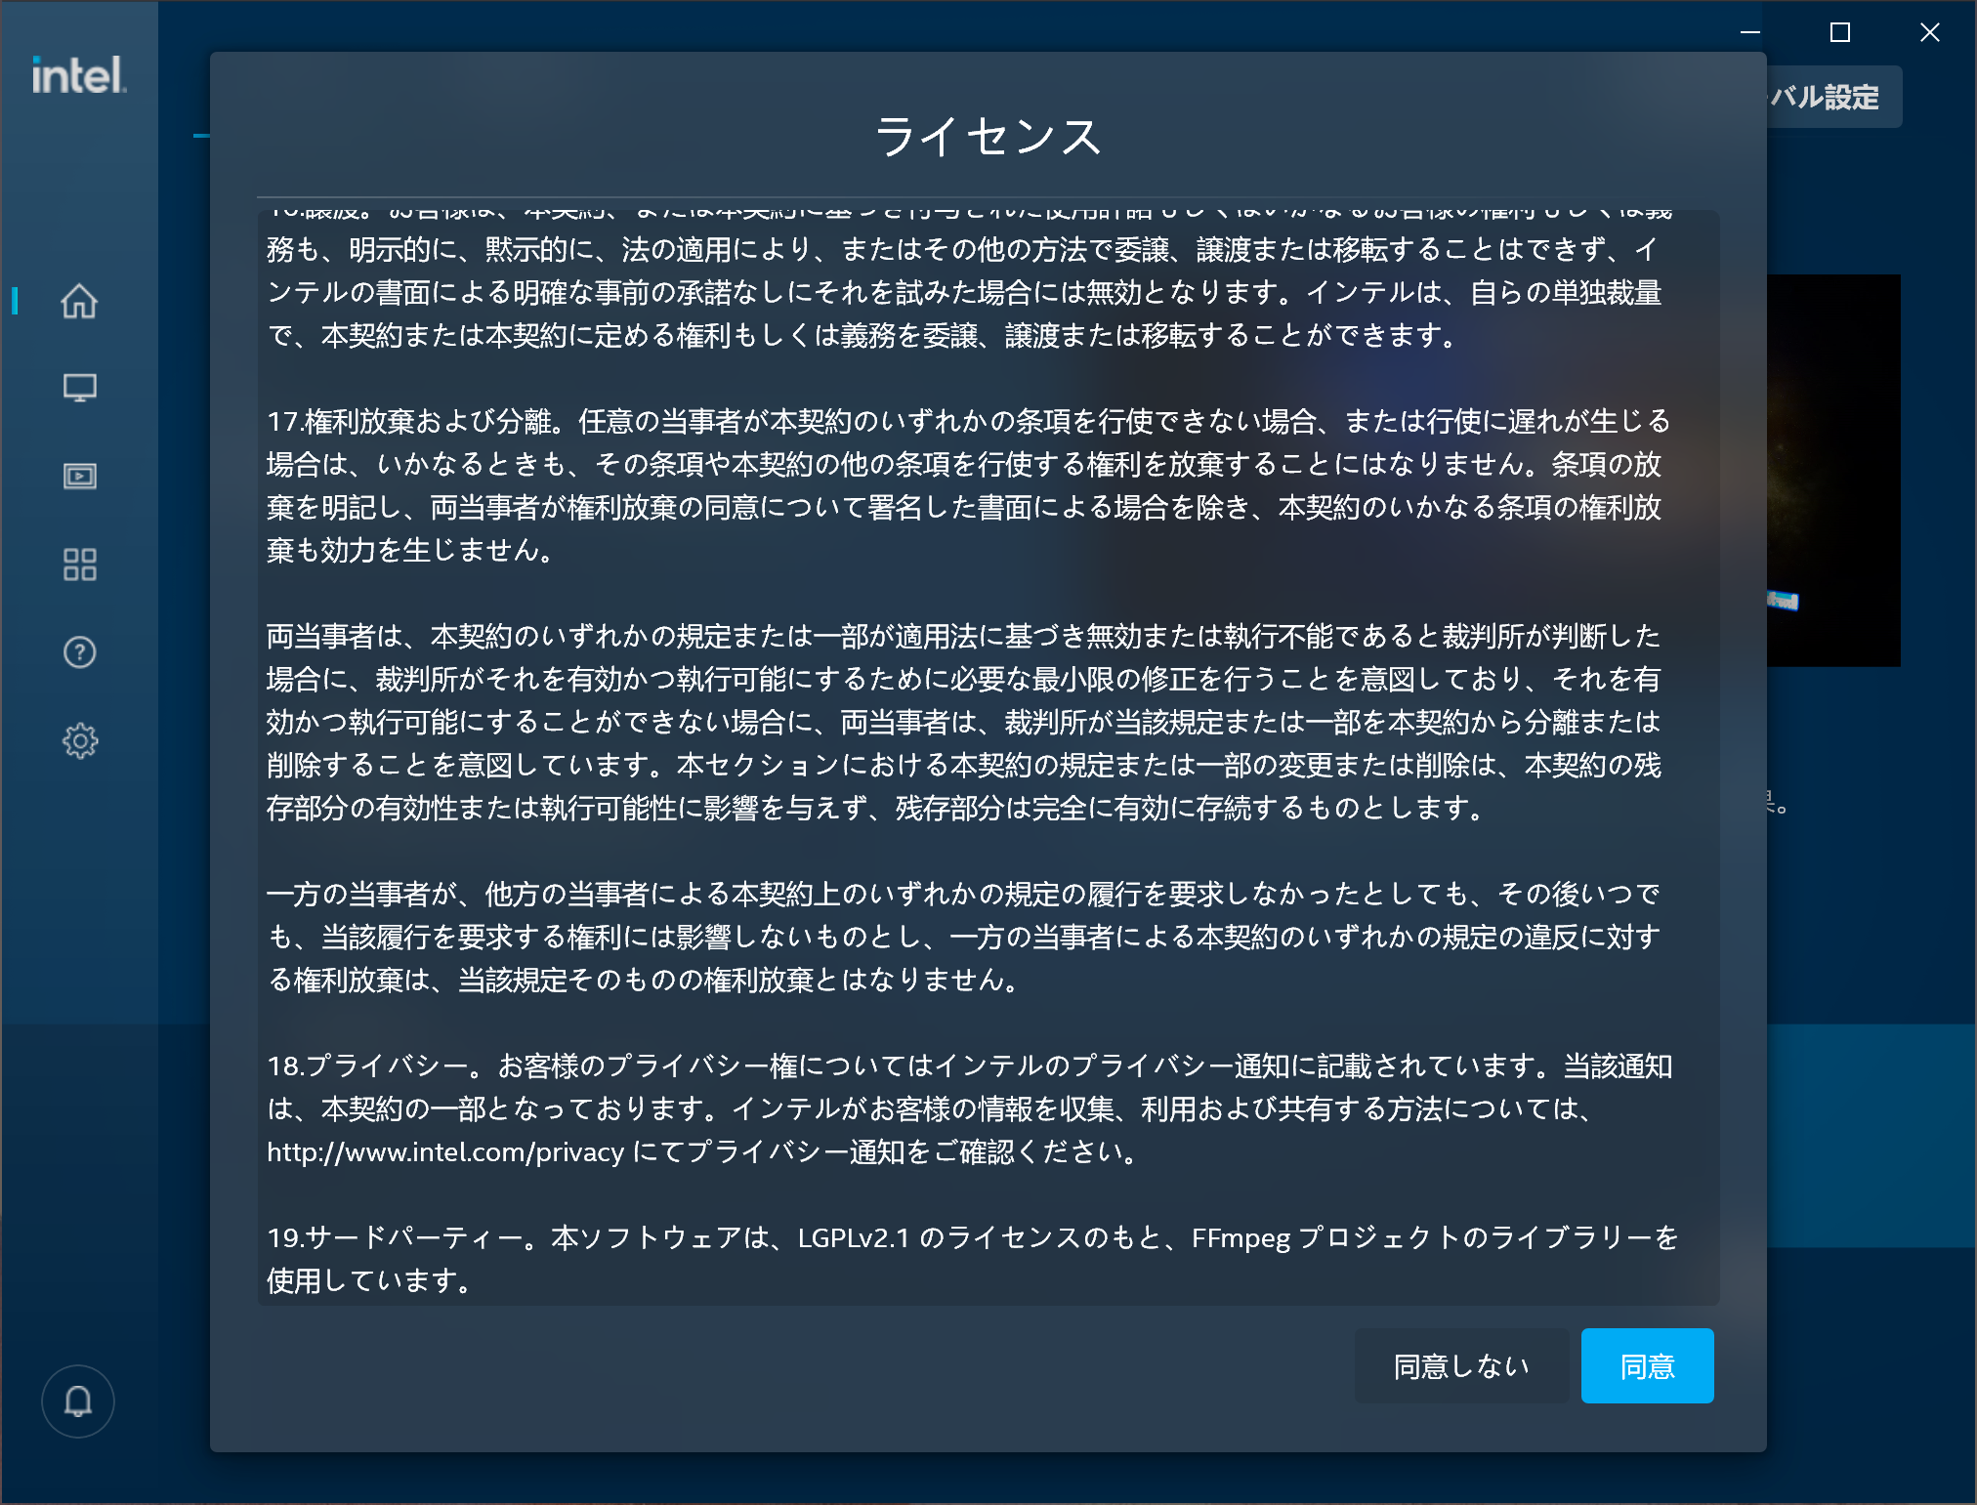The image size is (1977, 1505).
Task: Click the 同意しない decline button
Action: pos(1461,1366)
